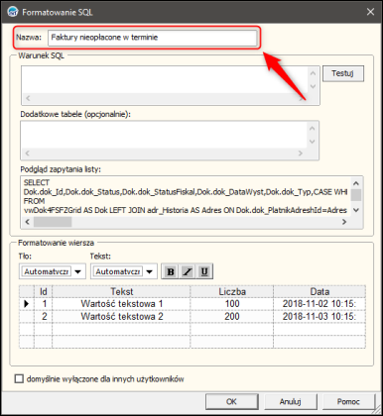Select the cell with value 200
Viewport: 383px width, 416px height.
(x=232, y=316)
